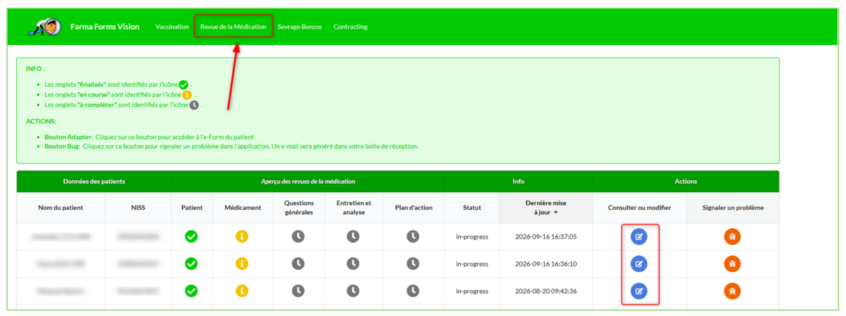Image resolution: width=846 pixels, height=316 pixels.
Task: Click Questions générales clock icon in 16:36:10 row
Action: tap(298, 264)
